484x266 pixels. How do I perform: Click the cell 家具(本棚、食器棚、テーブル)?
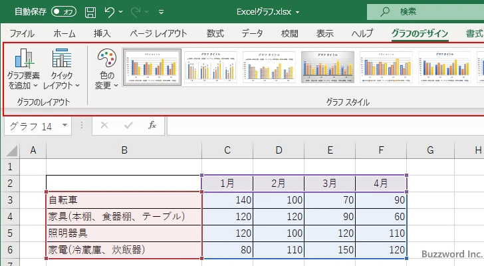tap(124, 217)
